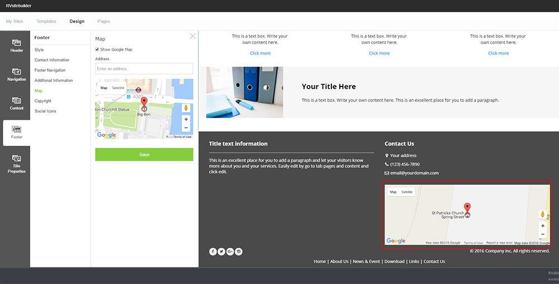Open the Navigation section icon
Screen dimensions: 559x284
click(16, 75)
